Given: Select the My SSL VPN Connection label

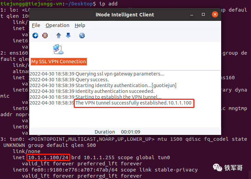Looking at the screenshot, I should pyautogui.click(x=59, y=61).
